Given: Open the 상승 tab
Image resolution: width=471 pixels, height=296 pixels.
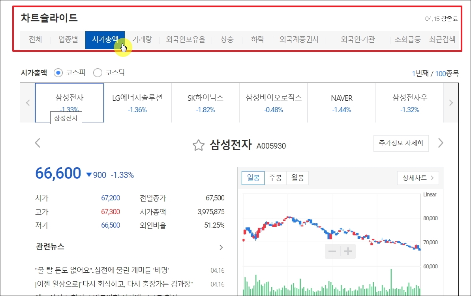Looking at the screenshot, I should coord(227,40).
